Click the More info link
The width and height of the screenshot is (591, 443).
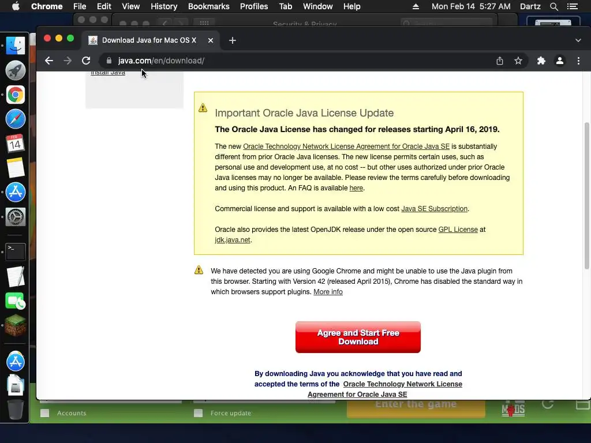click(328, 291)
